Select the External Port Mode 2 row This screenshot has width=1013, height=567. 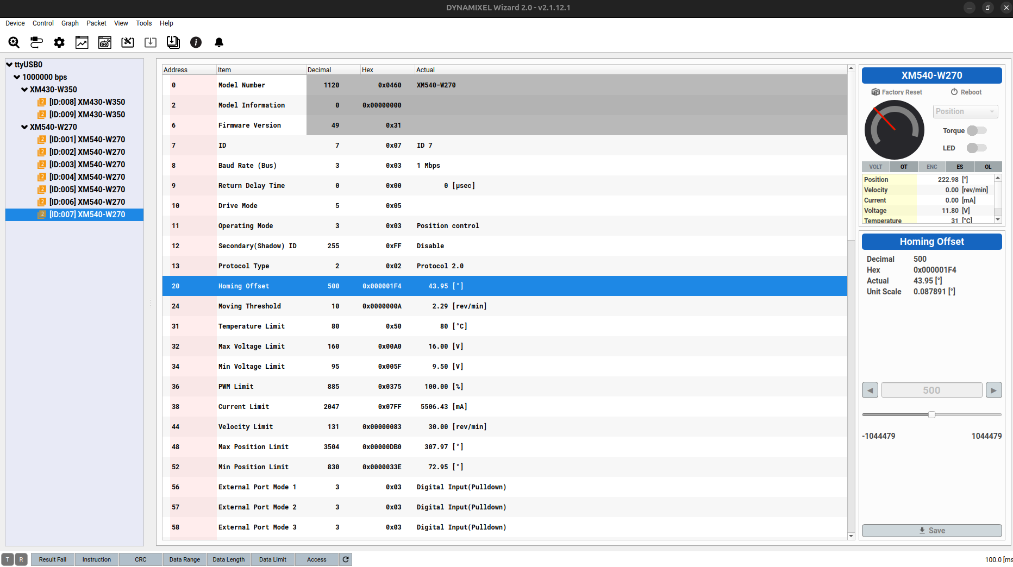click(x=504, y=507)
